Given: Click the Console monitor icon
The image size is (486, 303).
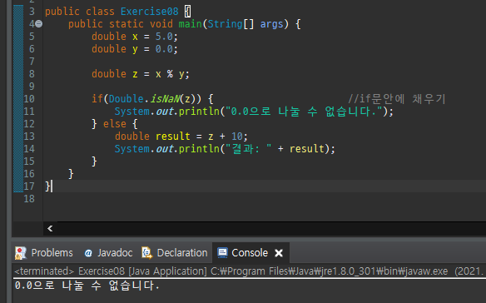Looking at the screenshot, I should 222,253.
